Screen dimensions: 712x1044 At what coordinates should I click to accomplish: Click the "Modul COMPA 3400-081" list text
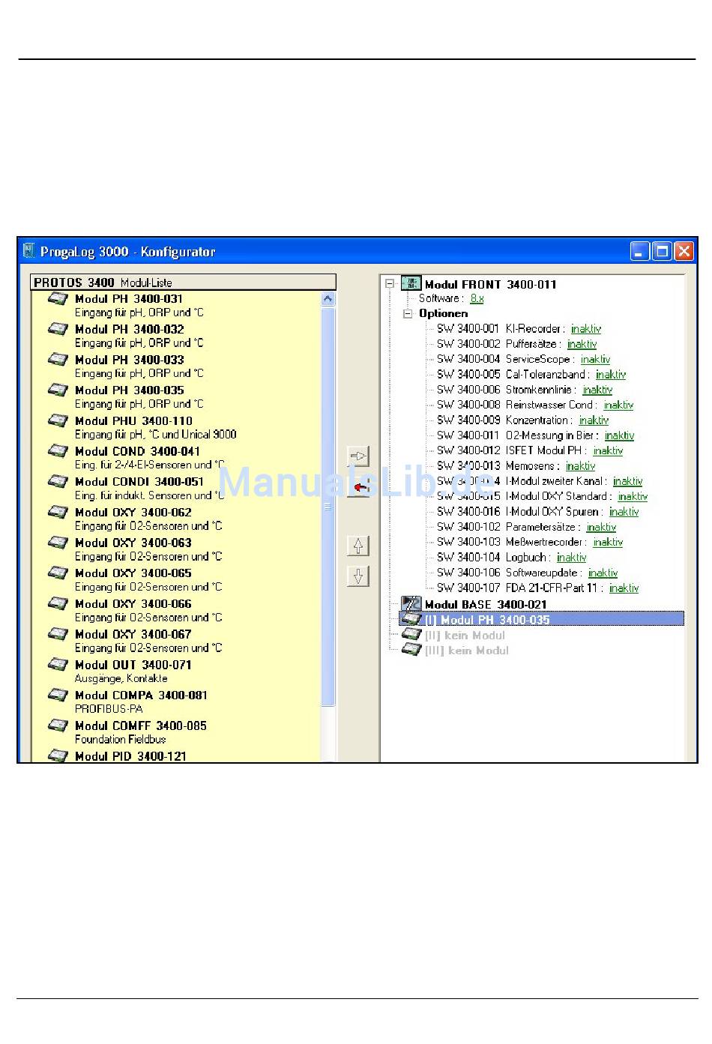[x=141, y=696]
